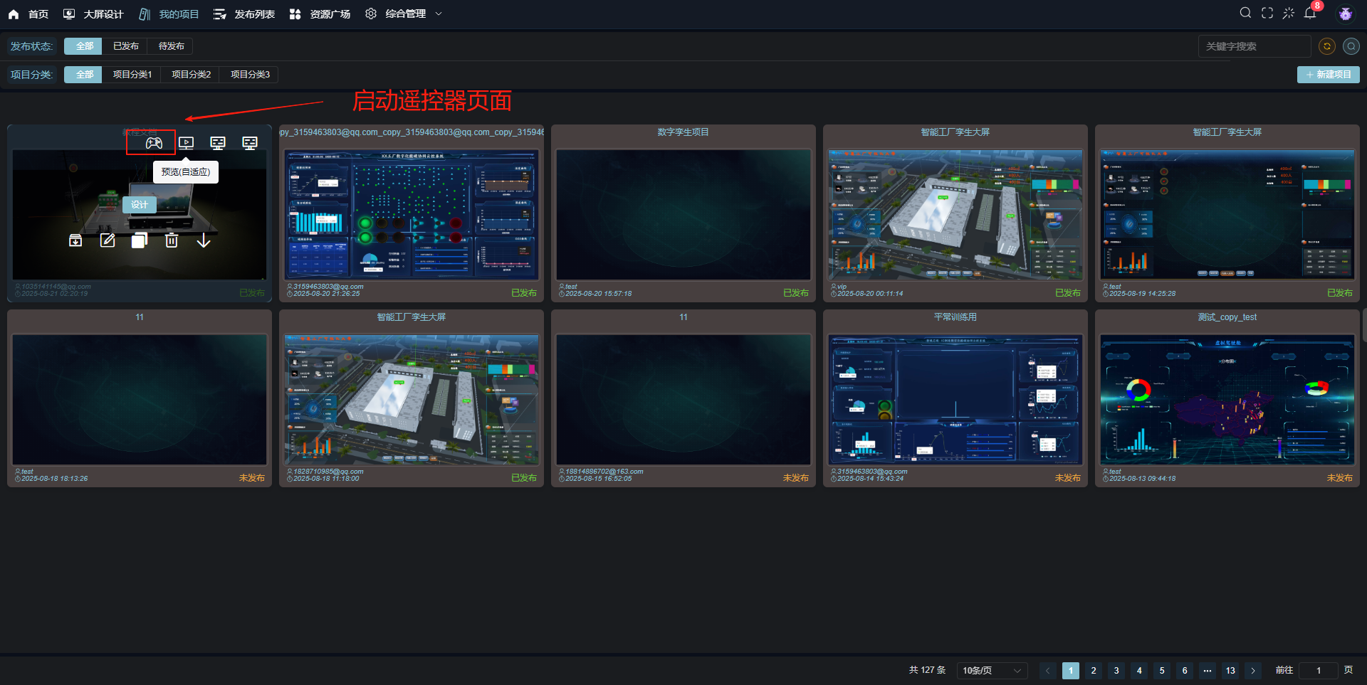Image resolution: width=1367 pixels, height=685 pixels.
Task: Click the adaptive preview play icon
Action: 186,143
